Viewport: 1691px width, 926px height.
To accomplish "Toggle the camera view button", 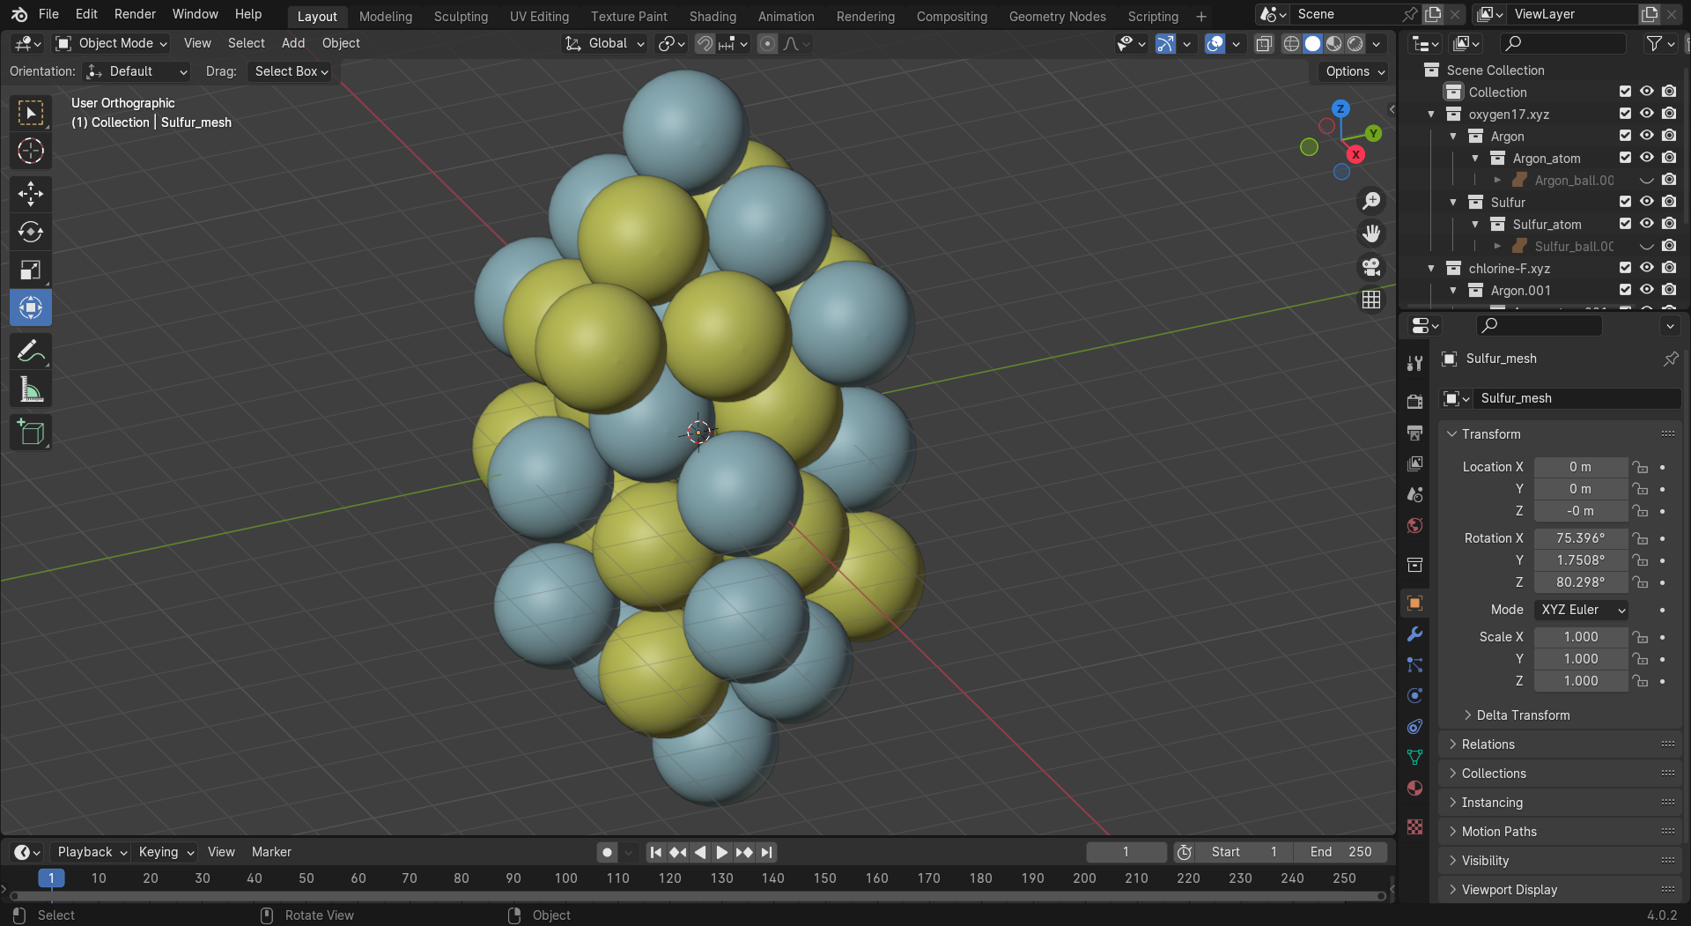I will [1371, 267].
